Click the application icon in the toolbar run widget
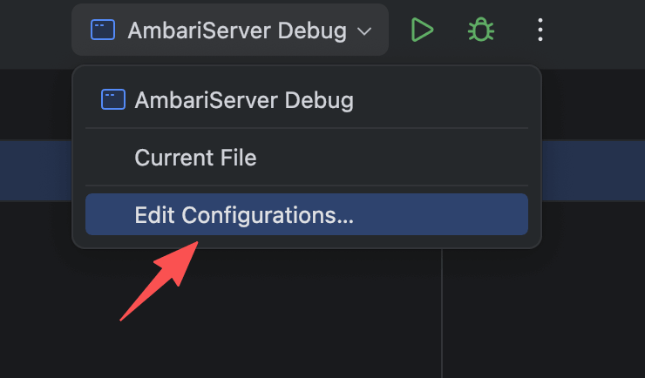The image size is (645, 378). (x=103, y=30)
